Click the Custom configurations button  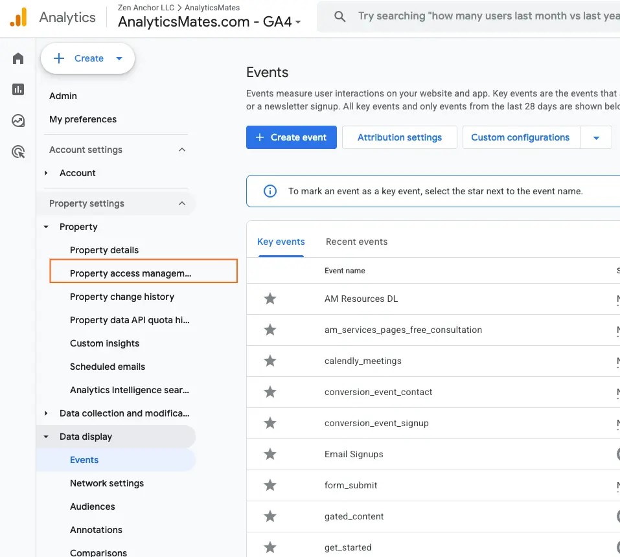coord(520,137)
